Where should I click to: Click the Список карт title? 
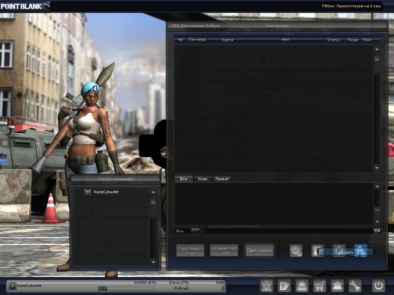point(277,26)
